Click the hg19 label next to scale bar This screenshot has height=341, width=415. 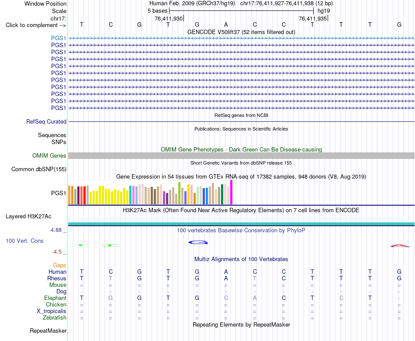tap(324, 11)
